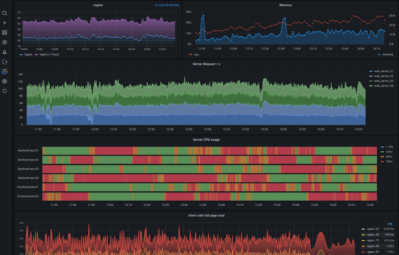Sort legend by the avg column header

click(x=389, y=224)
